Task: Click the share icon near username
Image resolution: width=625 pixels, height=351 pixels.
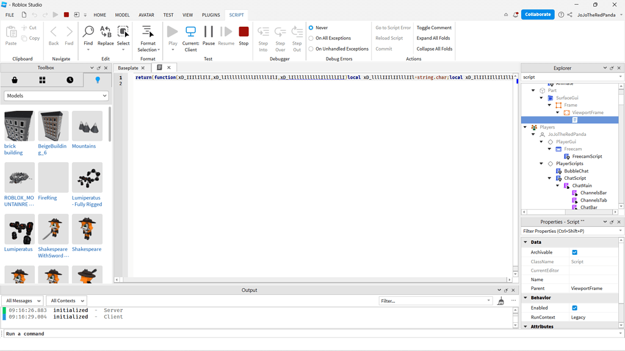Action: (569, 15)
